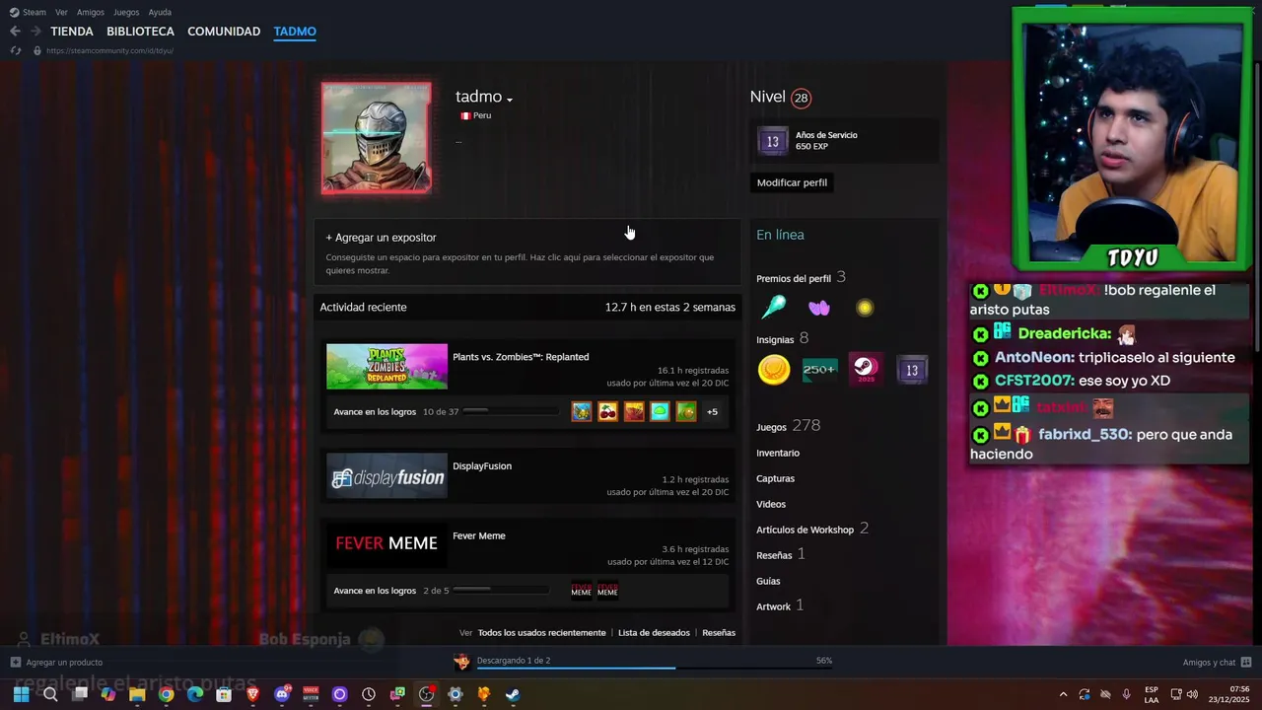
Task: Open Brave browser from taskbar
Action: click(x=252, y=694)
